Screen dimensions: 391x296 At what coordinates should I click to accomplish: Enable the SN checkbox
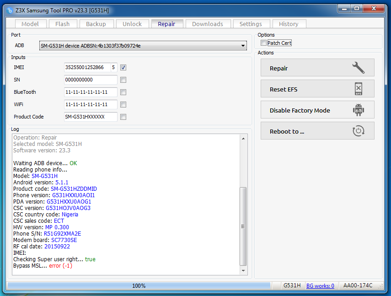tap(123, 80)
